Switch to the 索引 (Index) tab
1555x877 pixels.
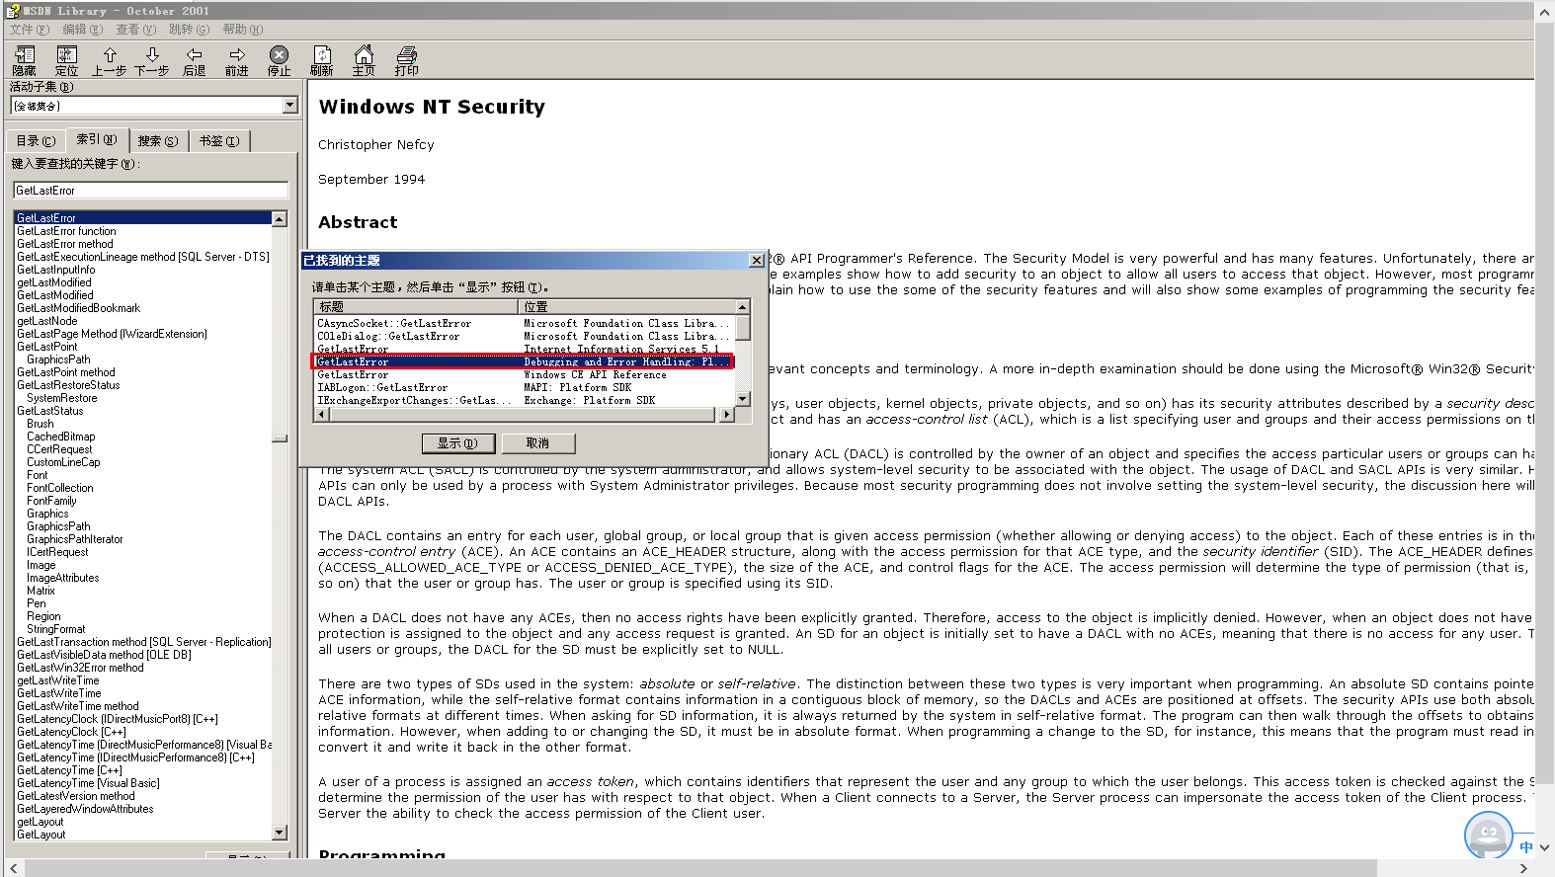[97, 140]
